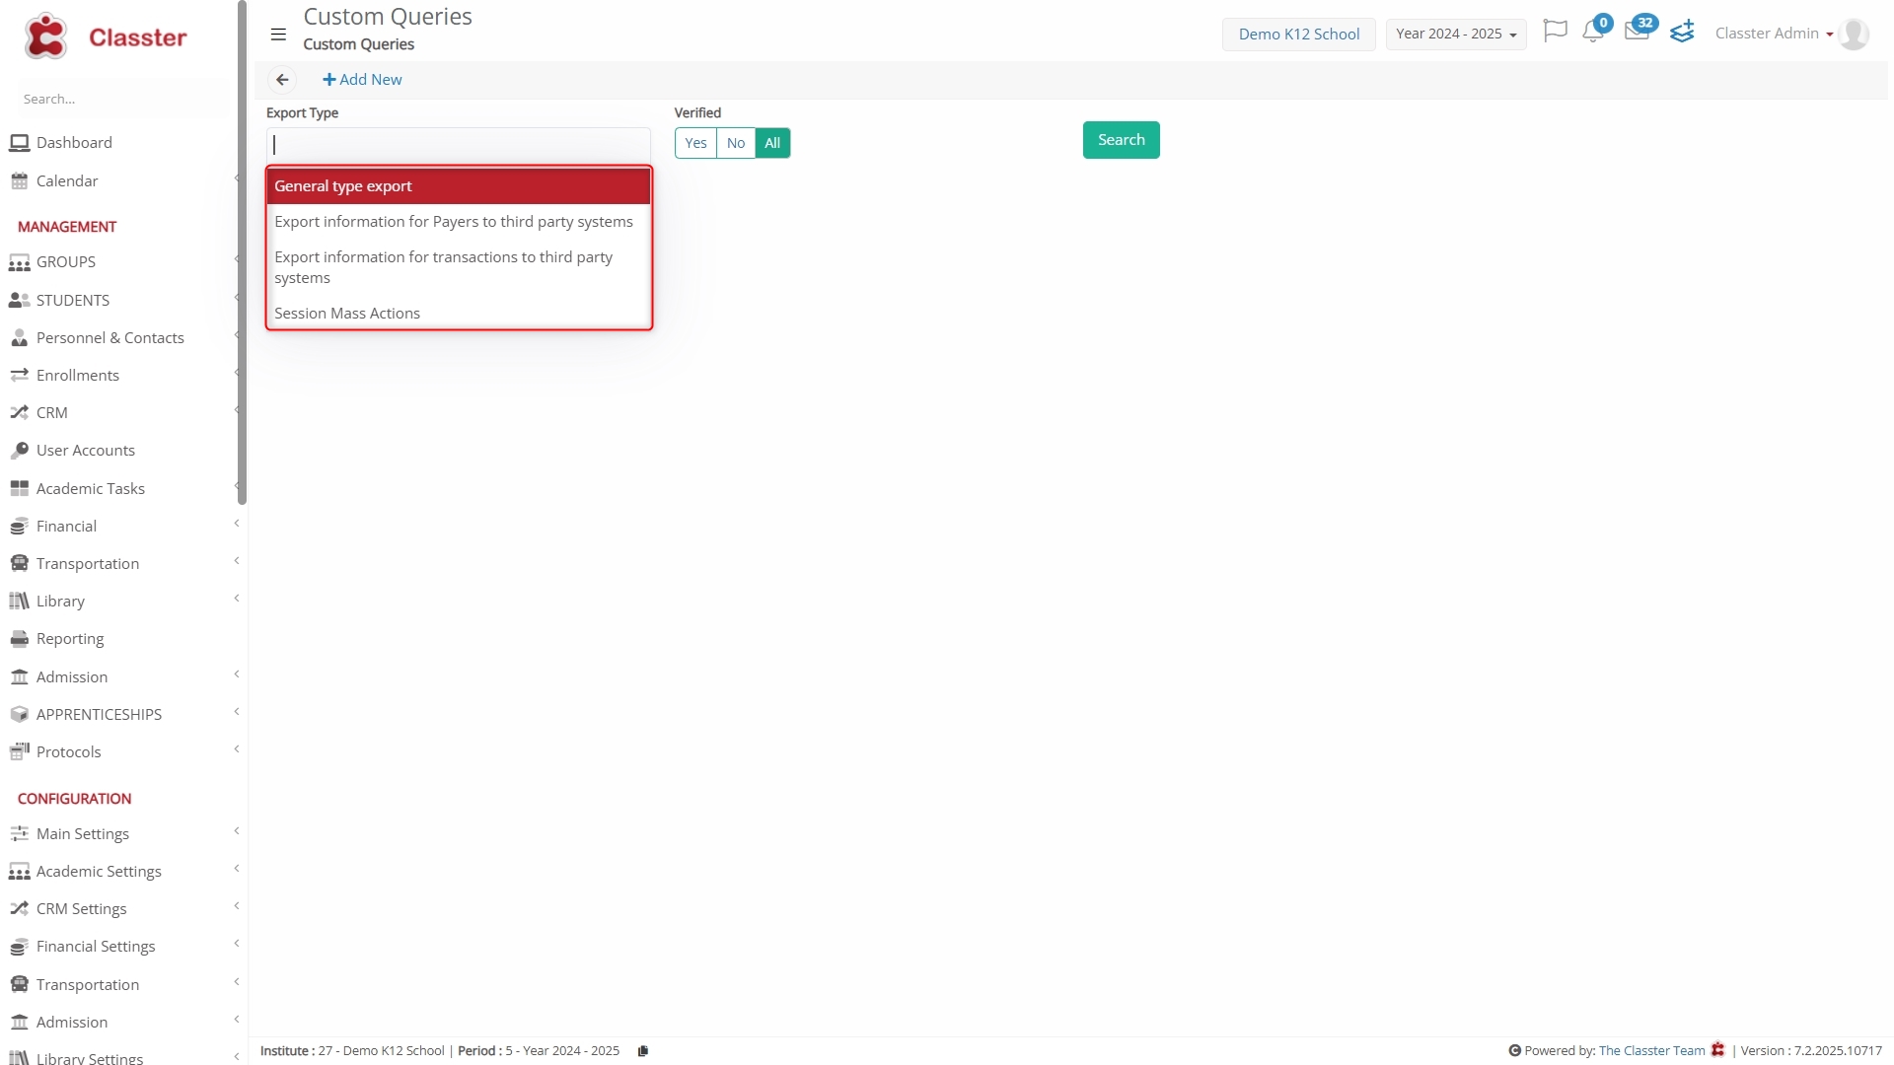
Task: Click the Main Settings sliders icon
Action: tap(19, 834)
